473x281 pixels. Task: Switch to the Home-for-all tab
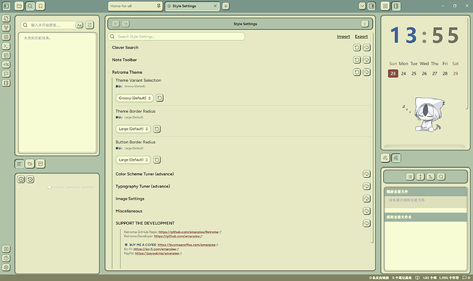click(x=132, y=6)
